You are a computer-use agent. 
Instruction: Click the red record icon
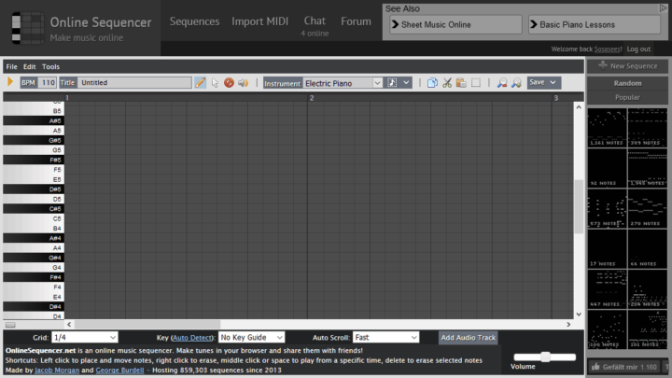[x=229, y=82]
